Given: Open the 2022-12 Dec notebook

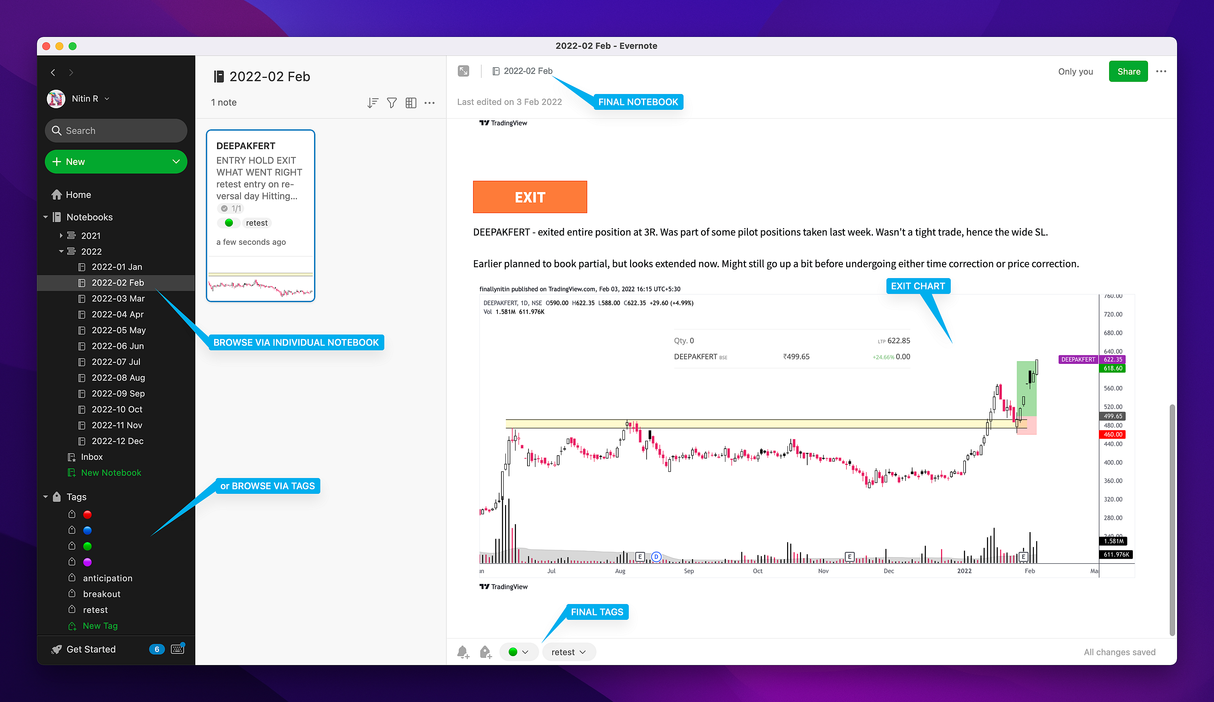Looking at the screenshot, I should tap(117, 441).
